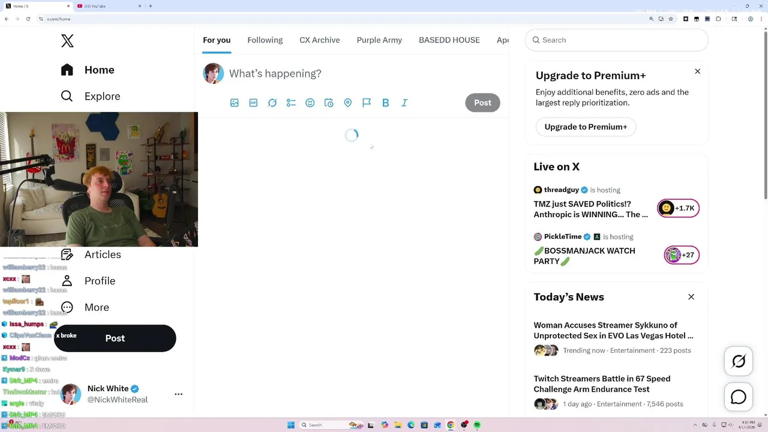
Task: Toggle italic formatting in the composer
Action: [404, 103]
